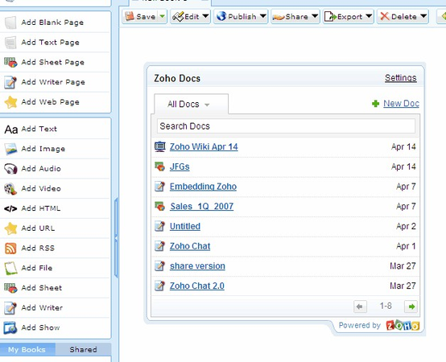
Task: Click in the Search Docs field
Action: [286, 126]
